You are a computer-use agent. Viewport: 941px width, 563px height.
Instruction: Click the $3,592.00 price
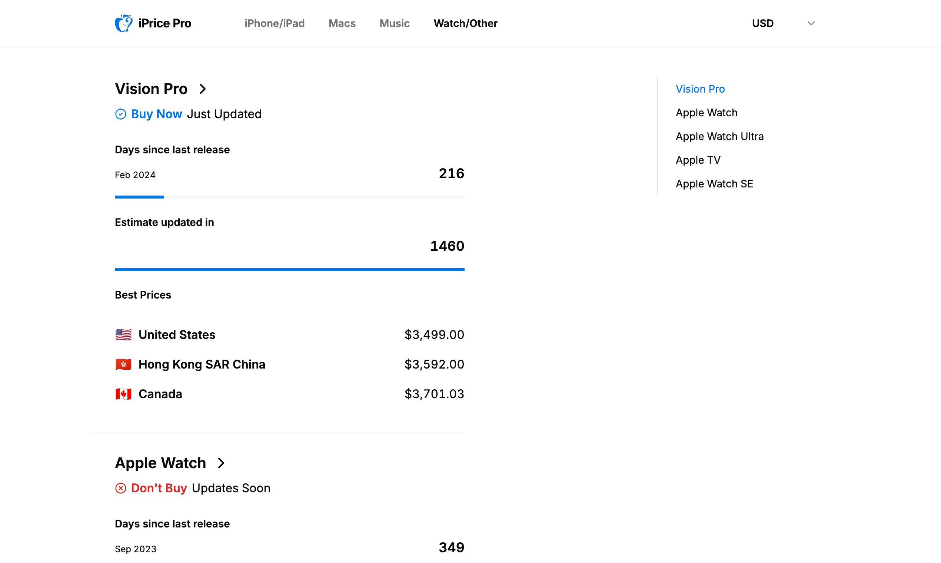click(x=434, y=364)
